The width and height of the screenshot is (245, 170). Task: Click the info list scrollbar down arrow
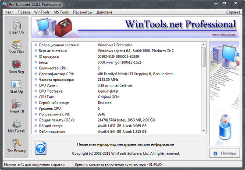tap(203, 131)
